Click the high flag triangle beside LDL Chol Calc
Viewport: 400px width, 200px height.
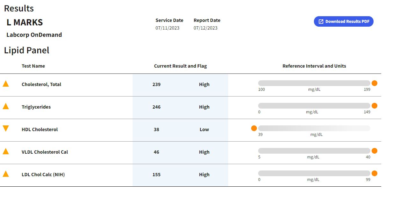[x=6, y=174]
